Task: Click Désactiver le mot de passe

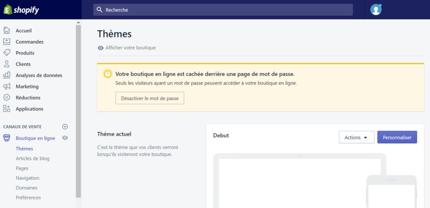Action: pyautogui.click(x=150, y=98)
